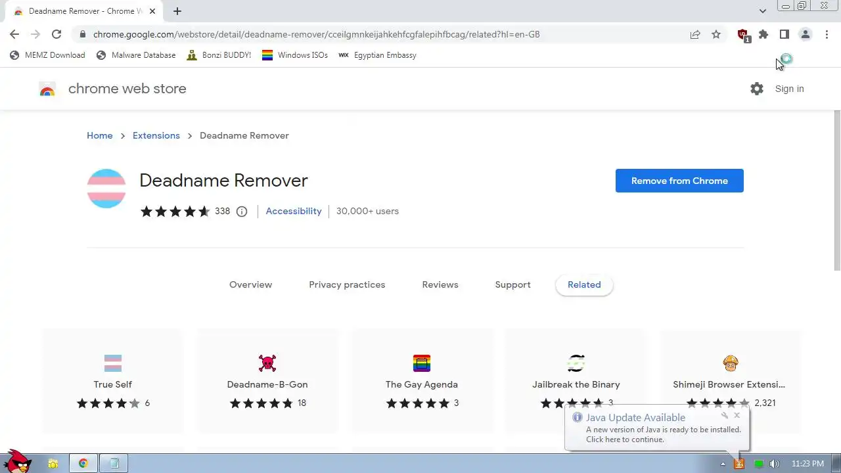Open the Malware Database bookmark
The height and width of the screenshot is (473, 841).
tap(136, 55)
